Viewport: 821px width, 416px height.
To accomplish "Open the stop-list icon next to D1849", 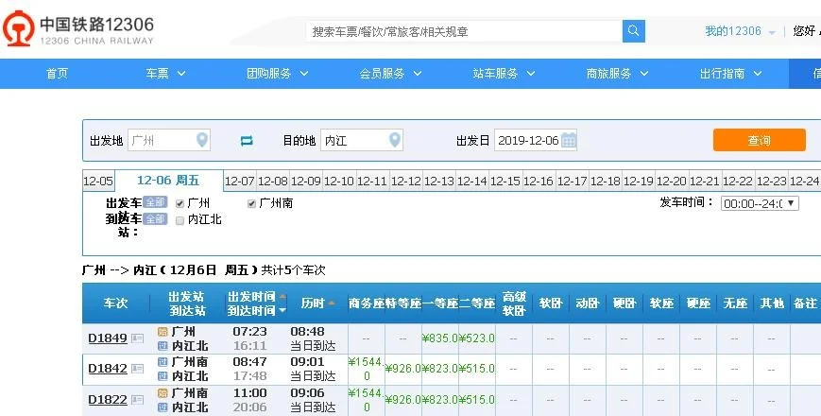I will pos(137,338).
